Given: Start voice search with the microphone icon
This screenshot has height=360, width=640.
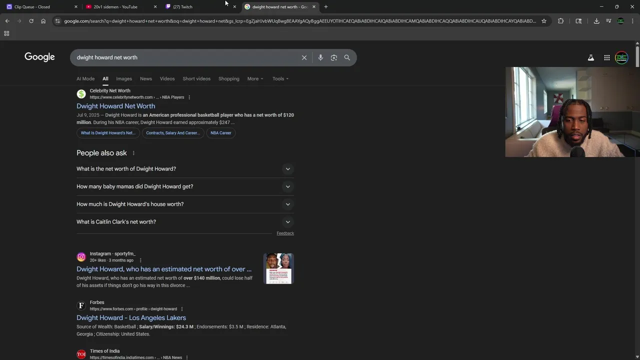Looking at the screenshot, I should point(320,57).
